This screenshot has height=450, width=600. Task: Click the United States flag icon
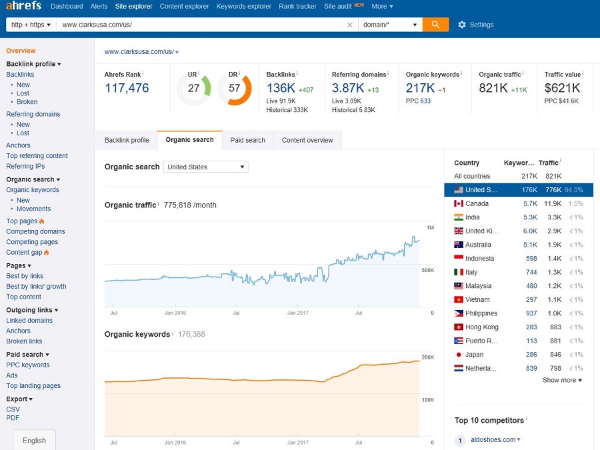pyautogui.click(x=459, y=190)
